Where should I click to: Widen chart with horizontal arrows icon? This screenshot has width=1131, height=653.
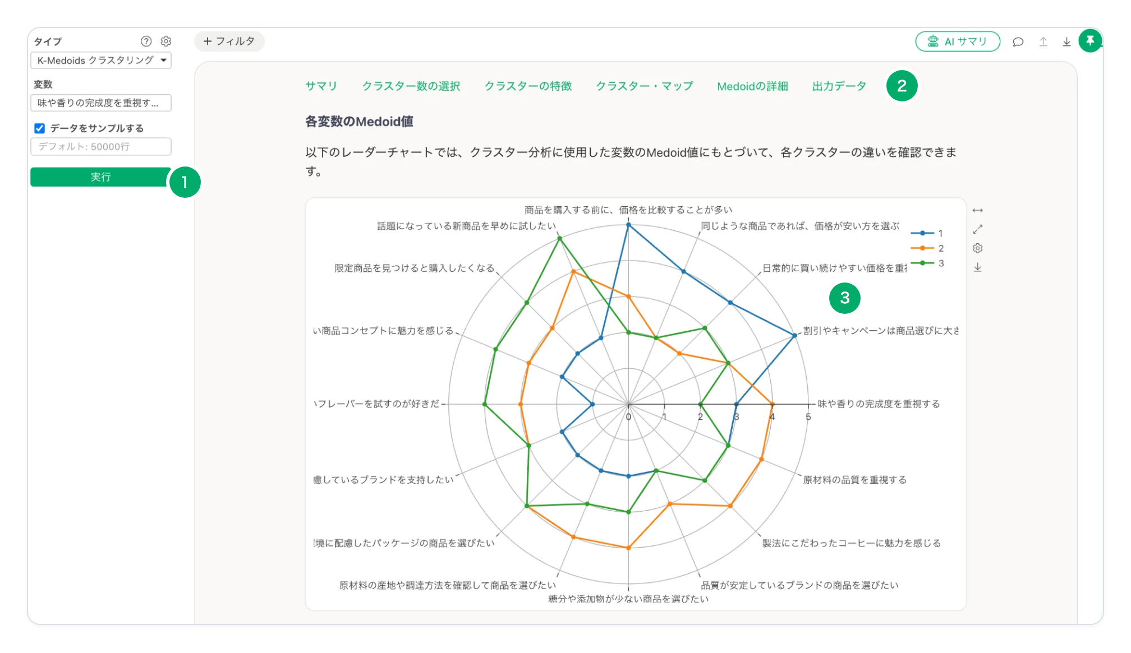[x=978, y=210]
